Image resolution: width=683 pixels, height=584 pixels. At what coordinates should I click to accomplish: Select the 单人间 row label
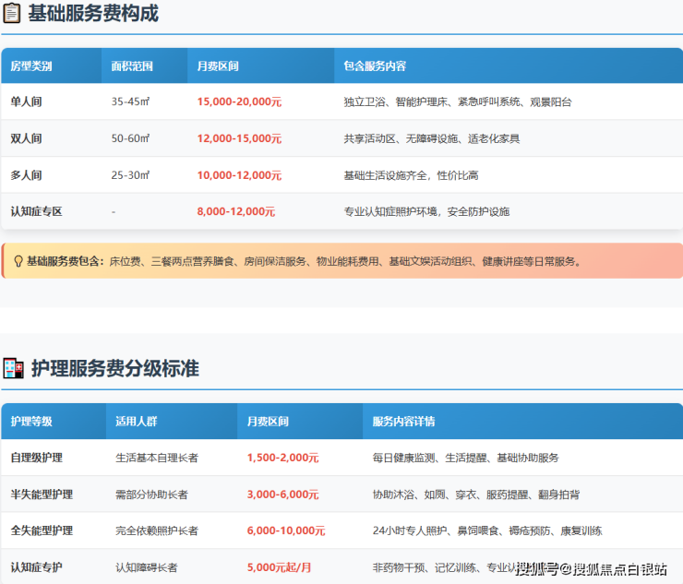pyautogui.click(x=26, y=102)
